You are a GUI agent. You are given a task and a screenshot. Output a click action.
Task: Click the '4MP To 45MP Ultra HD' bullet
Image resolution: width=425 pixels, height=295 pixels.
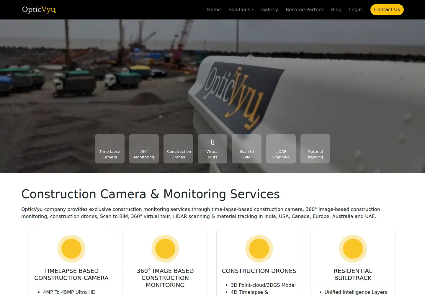(69, 292)
